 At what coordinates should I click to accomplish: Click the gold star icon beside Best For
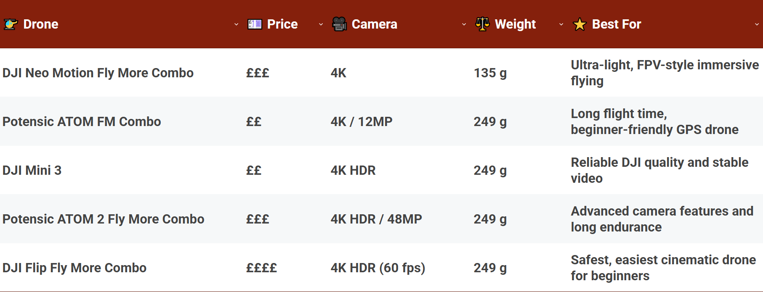pos(580,24)
